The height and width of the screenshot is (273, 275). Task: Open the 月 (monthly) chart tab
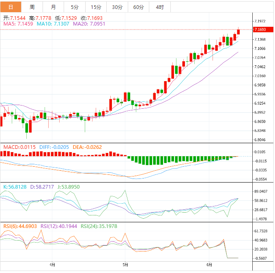54,7
